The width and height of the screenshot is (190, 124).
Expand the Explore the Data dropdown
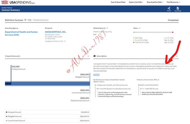coord(136,2)
